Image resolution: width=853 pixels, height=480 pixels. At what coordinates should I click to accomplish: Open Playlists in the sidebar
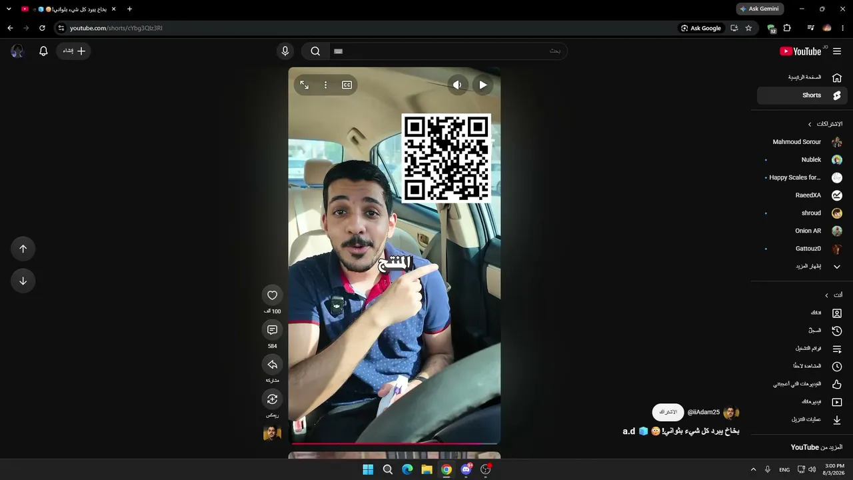point(802,349)
